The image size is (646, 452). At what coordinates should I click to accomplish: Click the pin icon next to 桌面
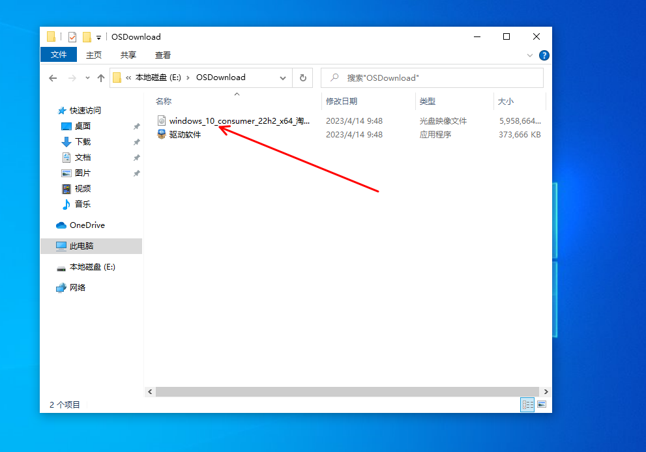click(136, 126)
